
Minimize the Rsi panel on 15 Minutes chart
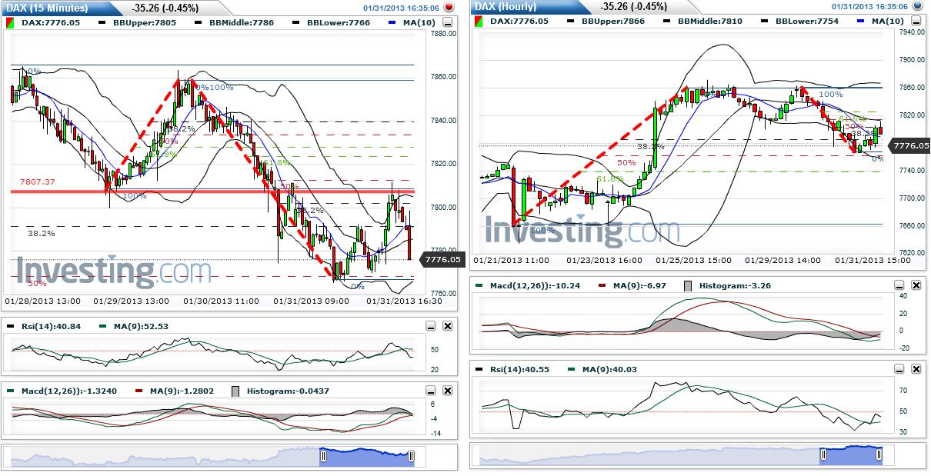[431, 326]
